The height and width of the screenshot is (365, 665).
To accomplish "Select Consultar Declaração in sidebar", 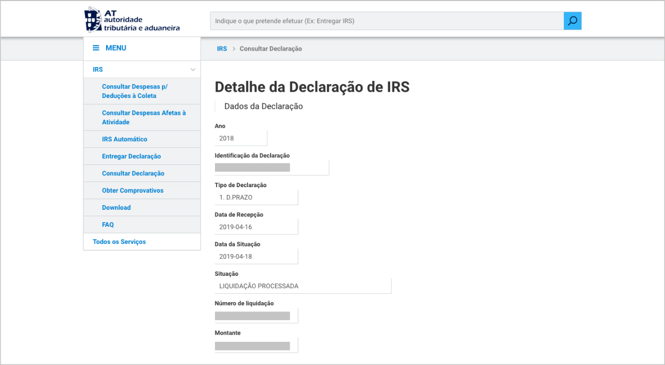I will tap(133, 173).
